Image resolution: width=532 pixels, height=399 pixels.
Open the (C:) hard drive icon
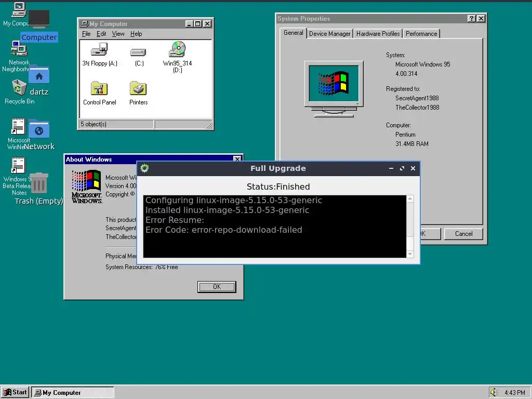138,52
